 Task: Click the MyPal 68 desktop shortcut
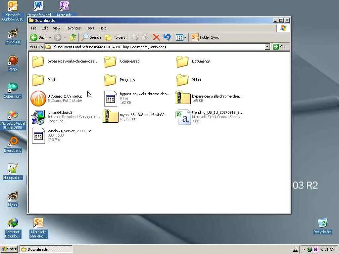[13, 36]
